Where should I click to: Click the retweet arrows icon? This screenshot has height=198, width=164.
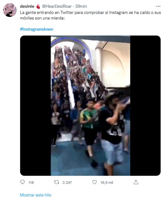point(56,182)
